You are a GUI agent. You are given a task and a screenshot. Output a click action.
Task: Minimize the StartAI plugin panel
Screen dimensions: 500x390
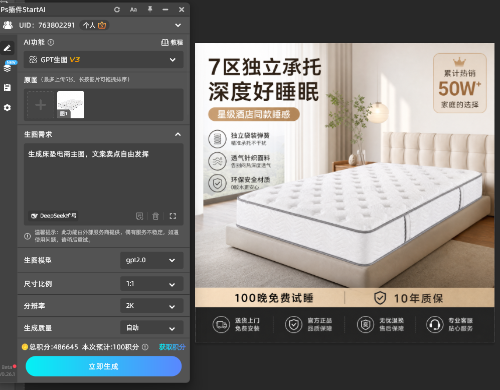(x=165, y=10)
